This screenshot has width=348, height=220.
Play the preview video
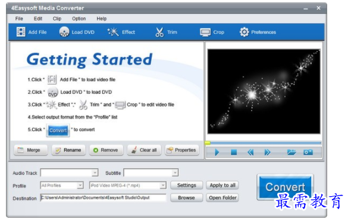217,153
